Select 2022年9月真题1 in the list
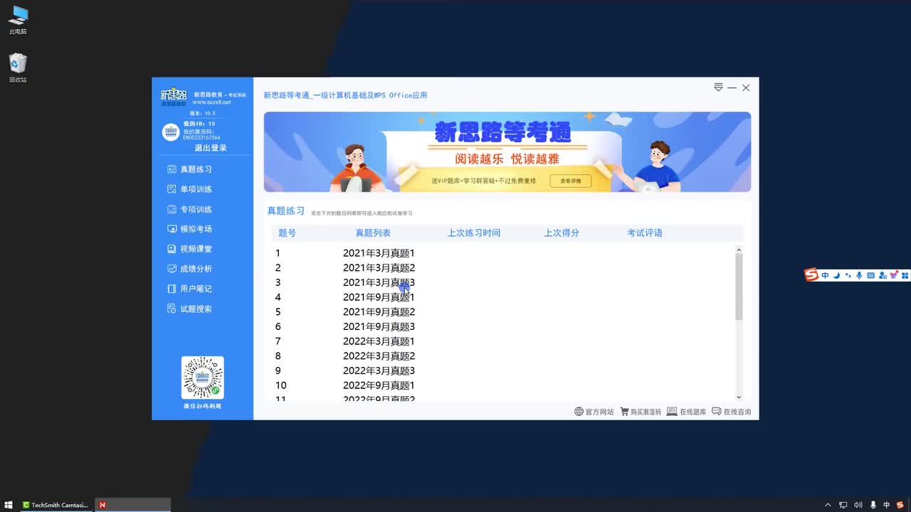The height and width of the screenshot is (512, 911). pyautogui.click(x=379, y=385)
